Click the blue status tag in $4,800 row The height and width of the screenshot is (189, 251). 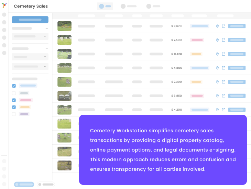[200, 68]
